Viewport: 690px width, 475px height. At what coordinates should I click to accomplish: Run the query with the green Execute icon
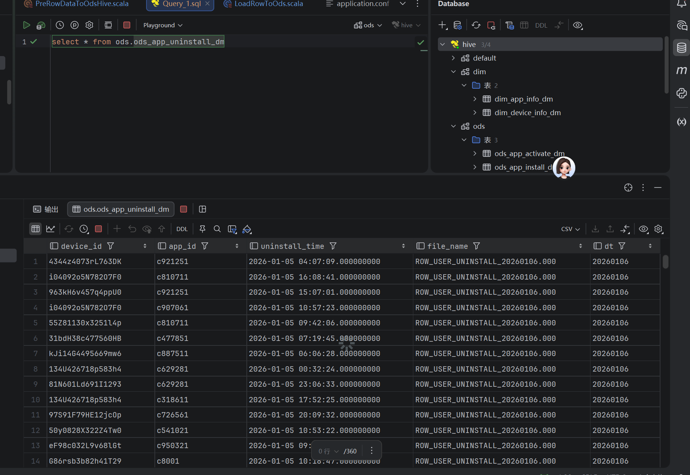click(x=26, y=25)
